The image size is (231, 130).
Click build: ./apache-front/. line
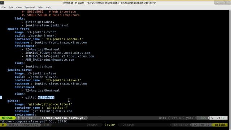click(x=35, y=36)
